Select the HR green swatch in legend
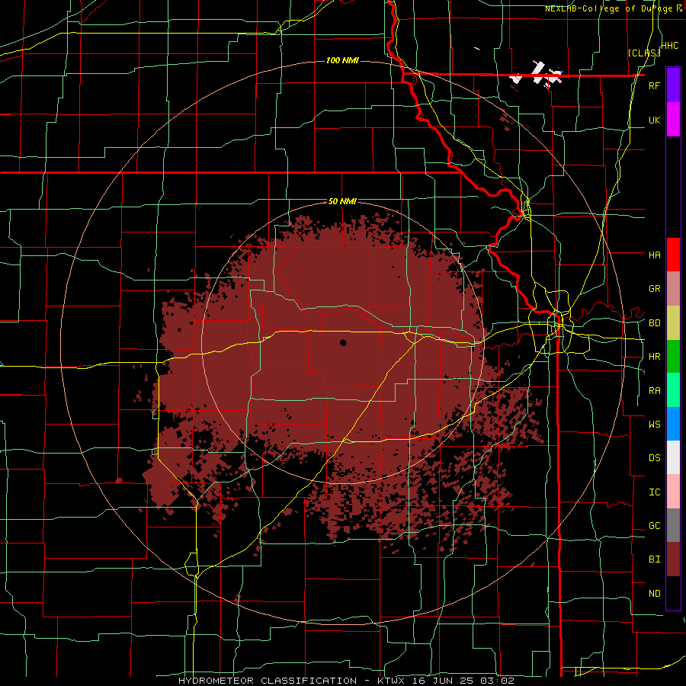The image size is (686, 686). [x=673, y=357]
